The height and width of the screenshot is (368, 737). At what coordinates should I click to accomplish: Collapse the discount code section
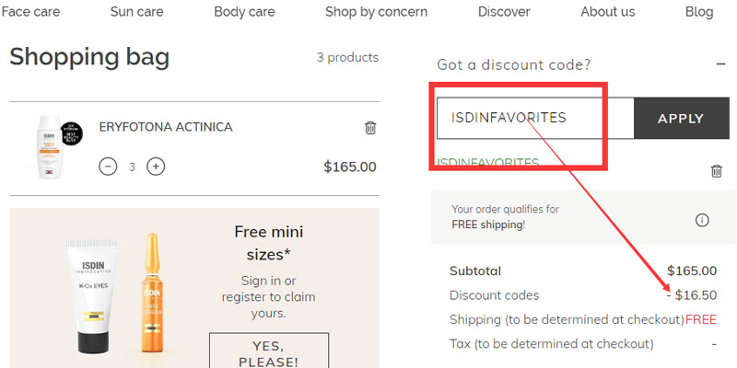(x=719, y=64)
